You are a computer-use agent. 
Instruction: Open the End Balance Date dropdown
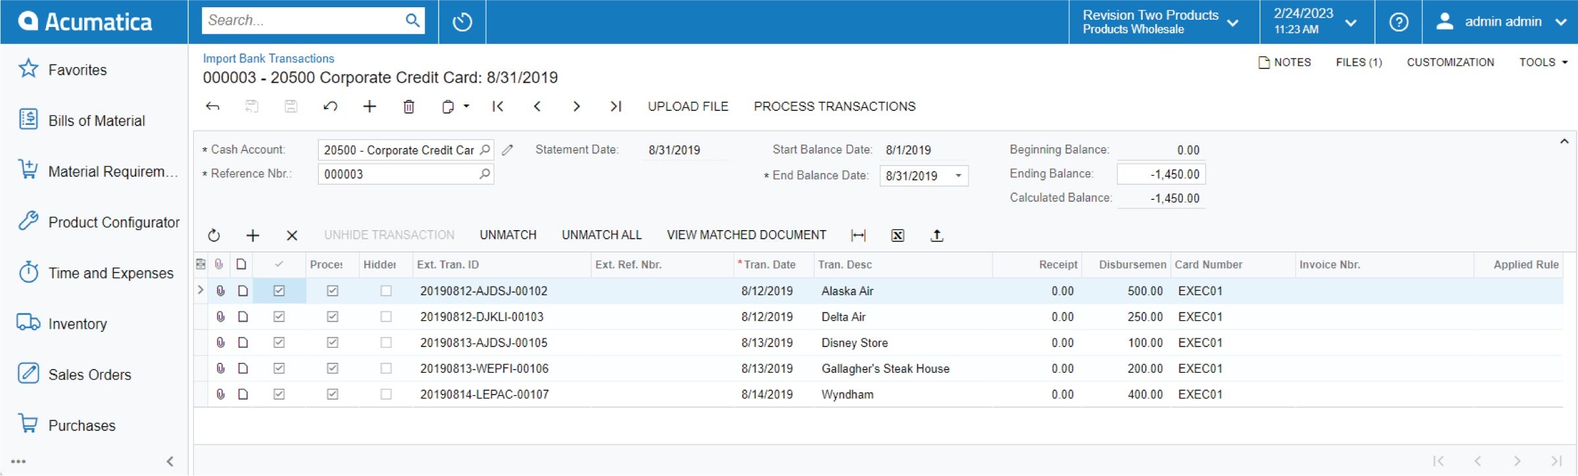tap(959, 176)
